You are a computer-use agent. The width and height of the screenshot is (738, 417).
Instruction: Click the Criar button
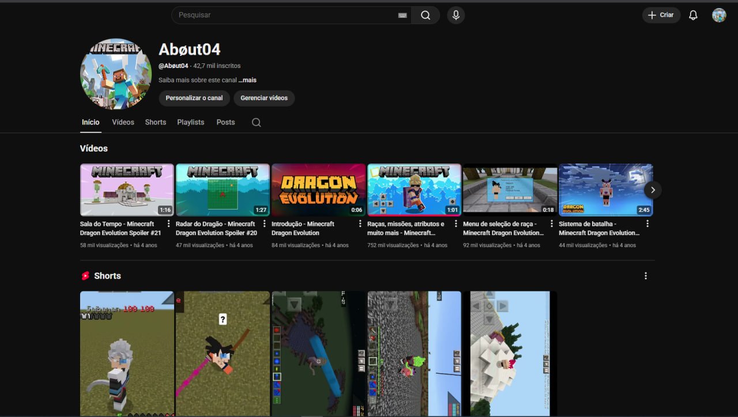pos(661,16)
